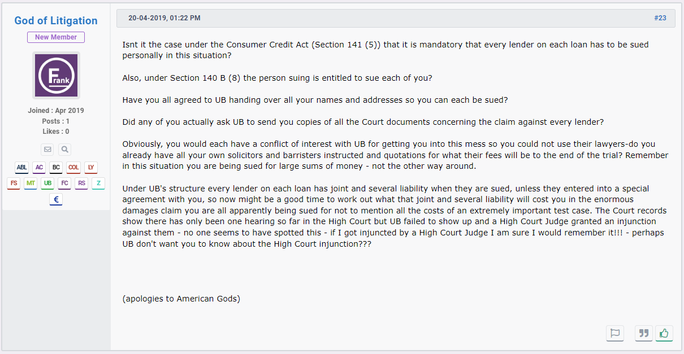Image resolution: width=684 pixels, height=354 pixels.
Task: Click the red COL badge
Action: coord(73,168)
